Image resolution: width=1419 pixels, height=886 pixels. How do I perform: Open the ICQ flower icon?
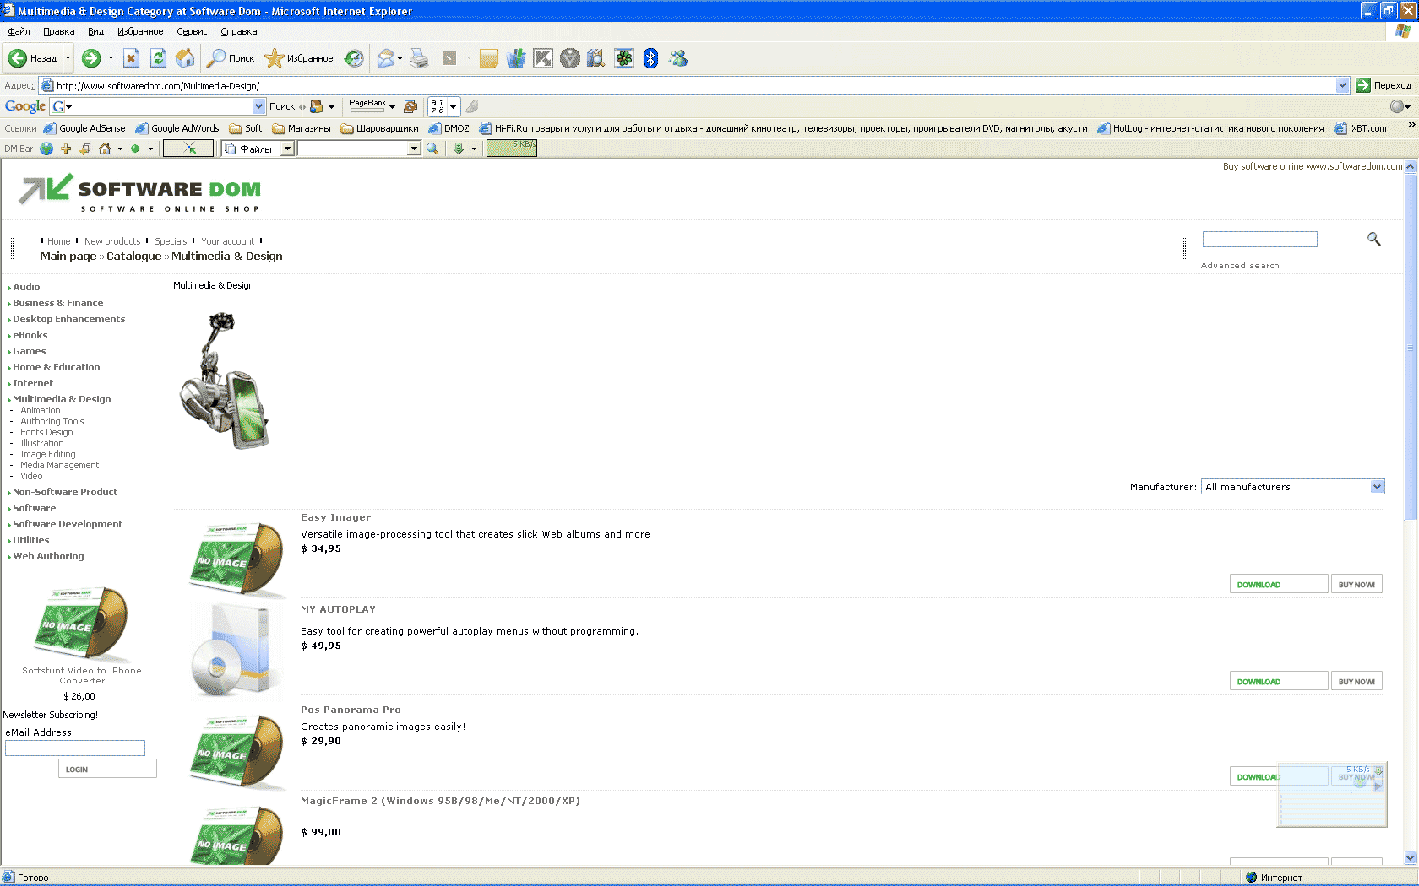(623, 58)
